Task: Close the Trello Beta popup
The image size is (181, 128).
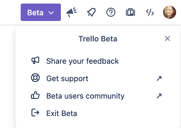Action: tap(167, 38)
